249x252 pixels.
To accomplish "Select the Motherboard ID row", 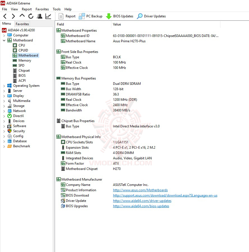I will click(x=139, y=36).
